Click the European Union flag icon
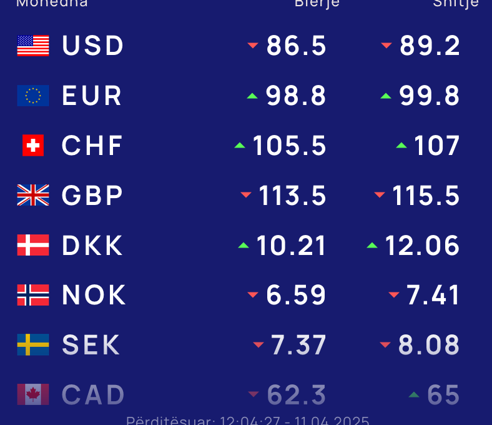The width and height of the screenshot is (492, 425). pyautogui.click(x=33, y=96)
